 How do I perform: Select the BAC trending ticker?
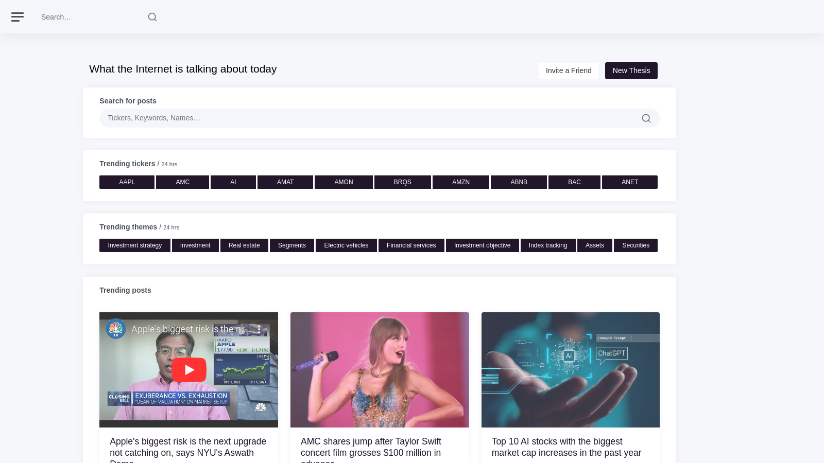click(x=574, y=182)
